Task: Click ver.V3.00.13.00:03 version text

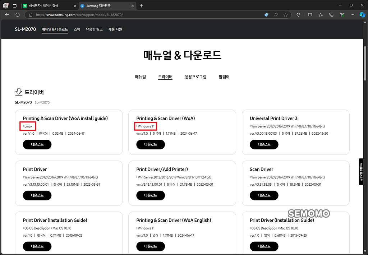Action: click(263, 133)
